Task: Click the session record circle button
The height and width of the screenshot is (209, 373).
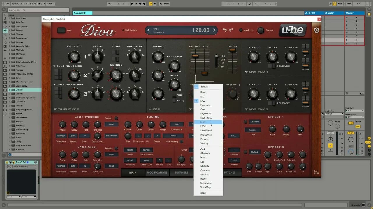Action: (161, 3)
